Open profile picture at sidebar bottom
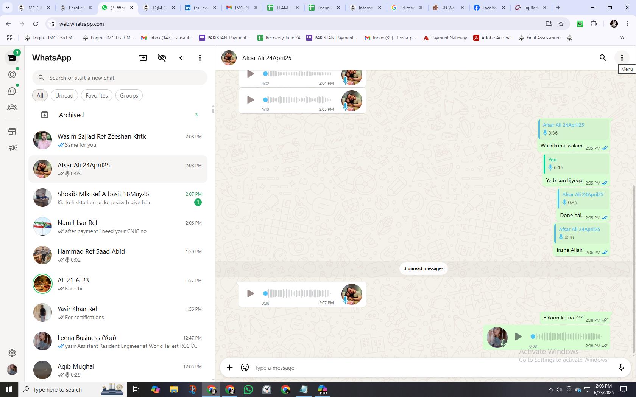This screenshot has width=636, height=397. tap(12, 370)
